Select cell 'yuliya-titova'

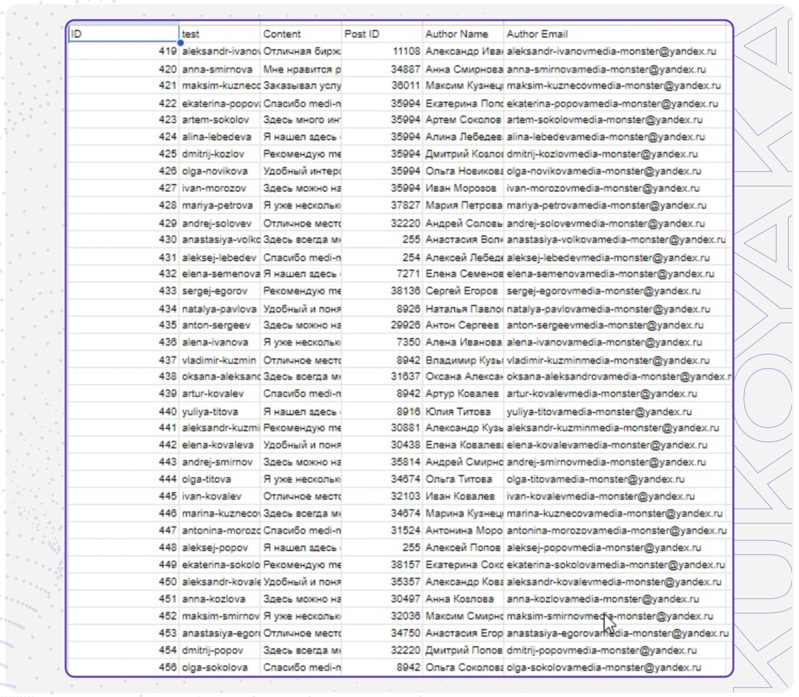click(x=220, y=410)
